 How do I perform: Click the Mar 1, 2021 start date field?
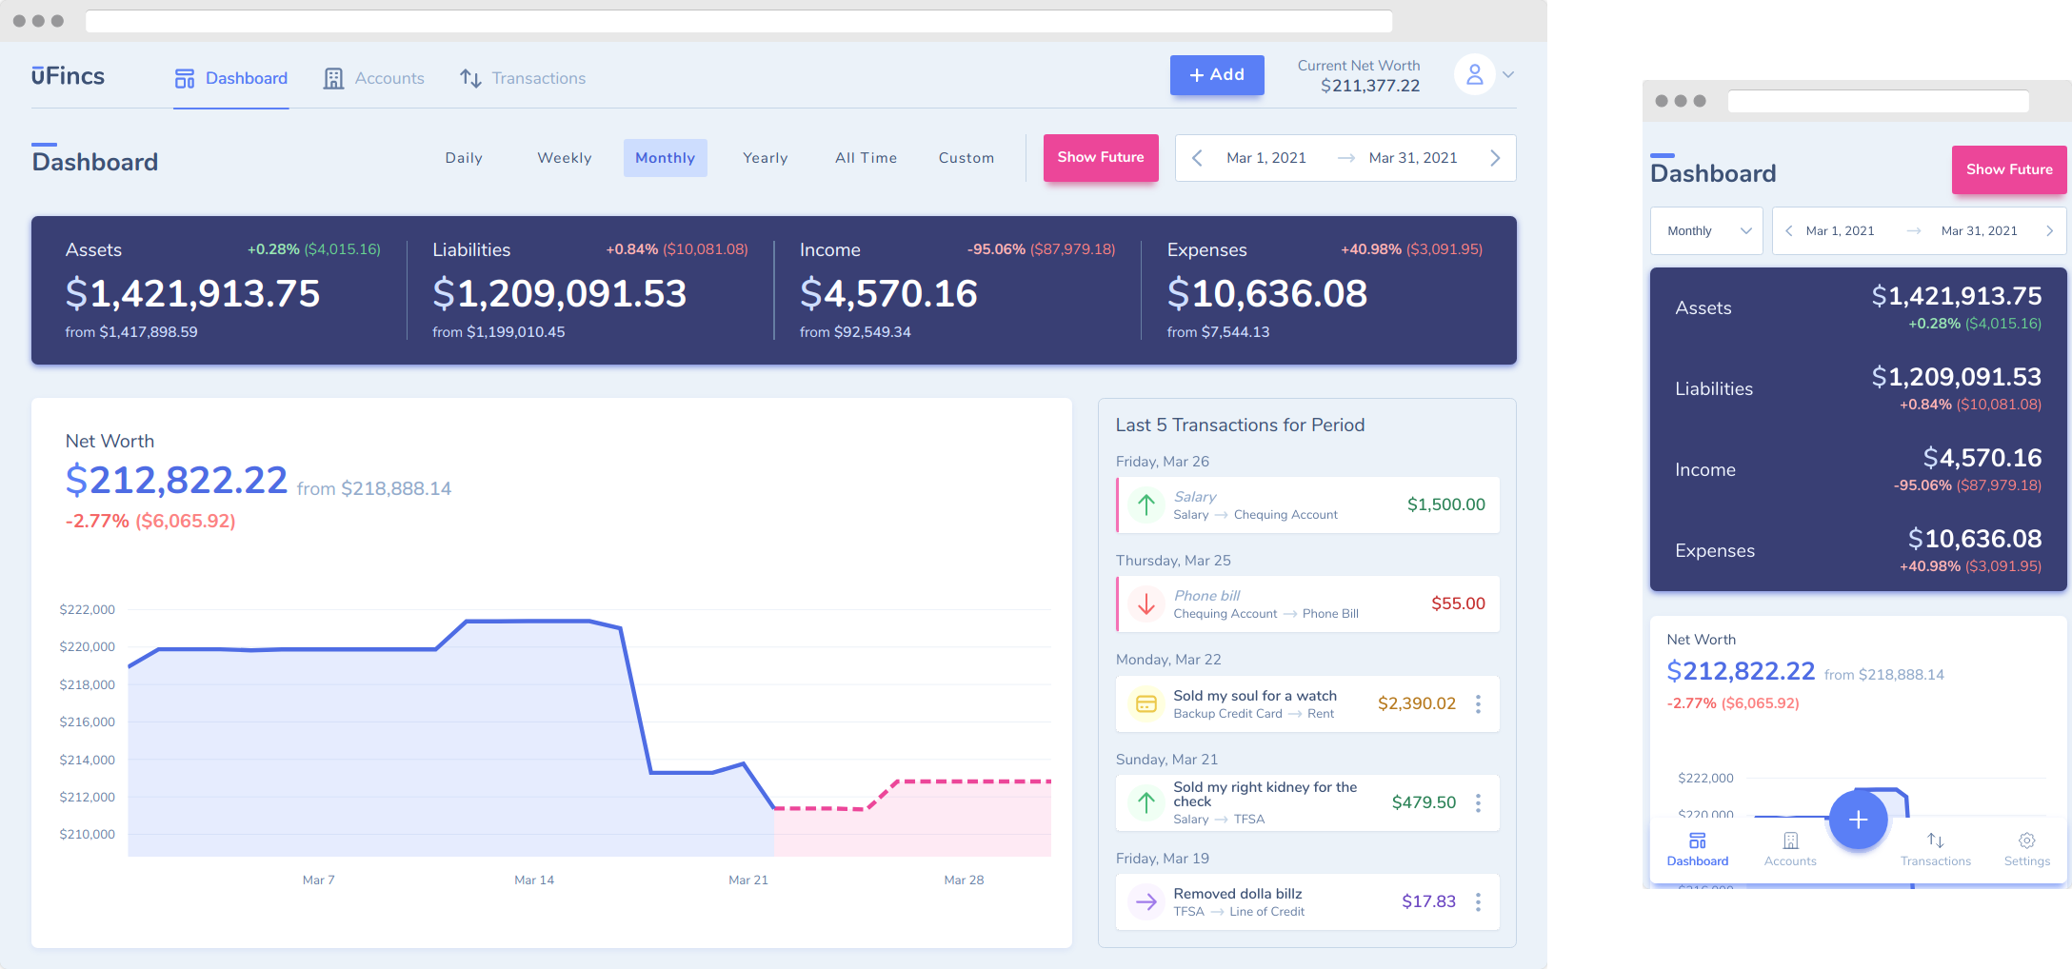(1266, 157)
